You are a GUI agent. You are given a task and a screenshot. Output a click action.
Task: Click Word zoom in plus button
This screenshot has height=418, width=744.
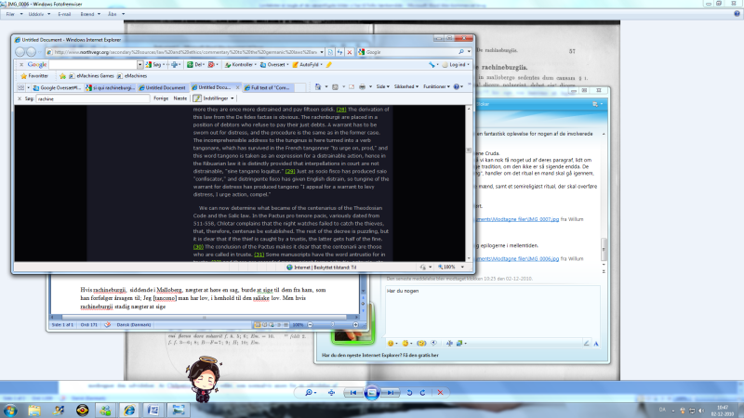tap(355, 325)
